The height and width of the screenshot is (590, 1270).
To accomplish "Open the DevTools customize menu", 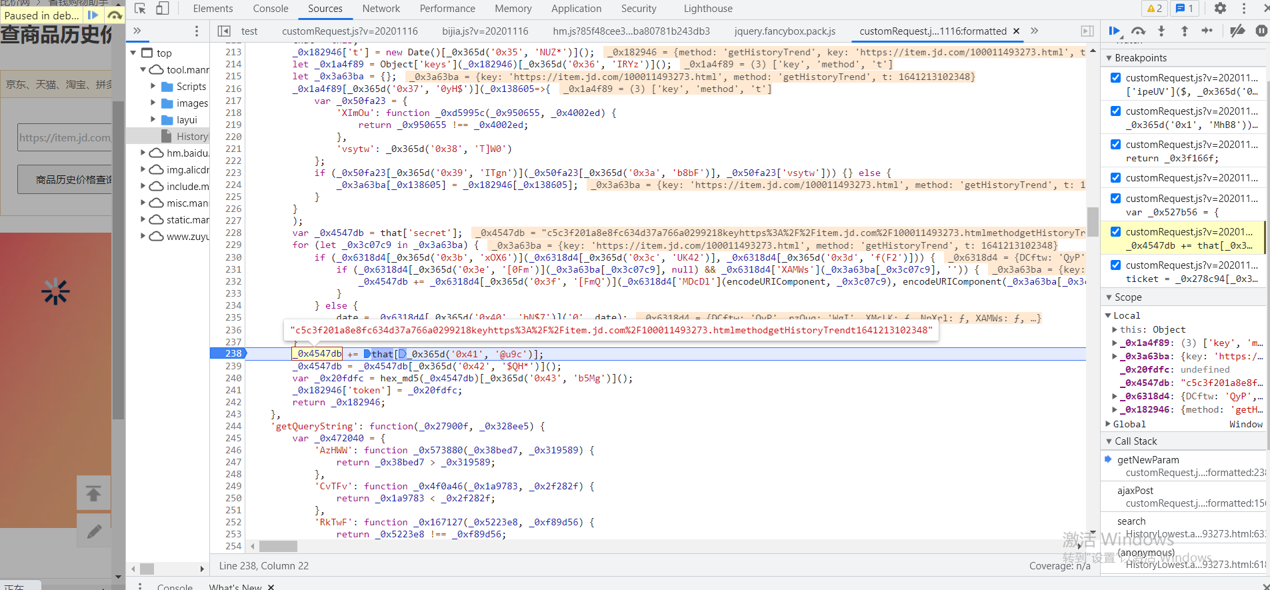I will (x=1244, y=9).
